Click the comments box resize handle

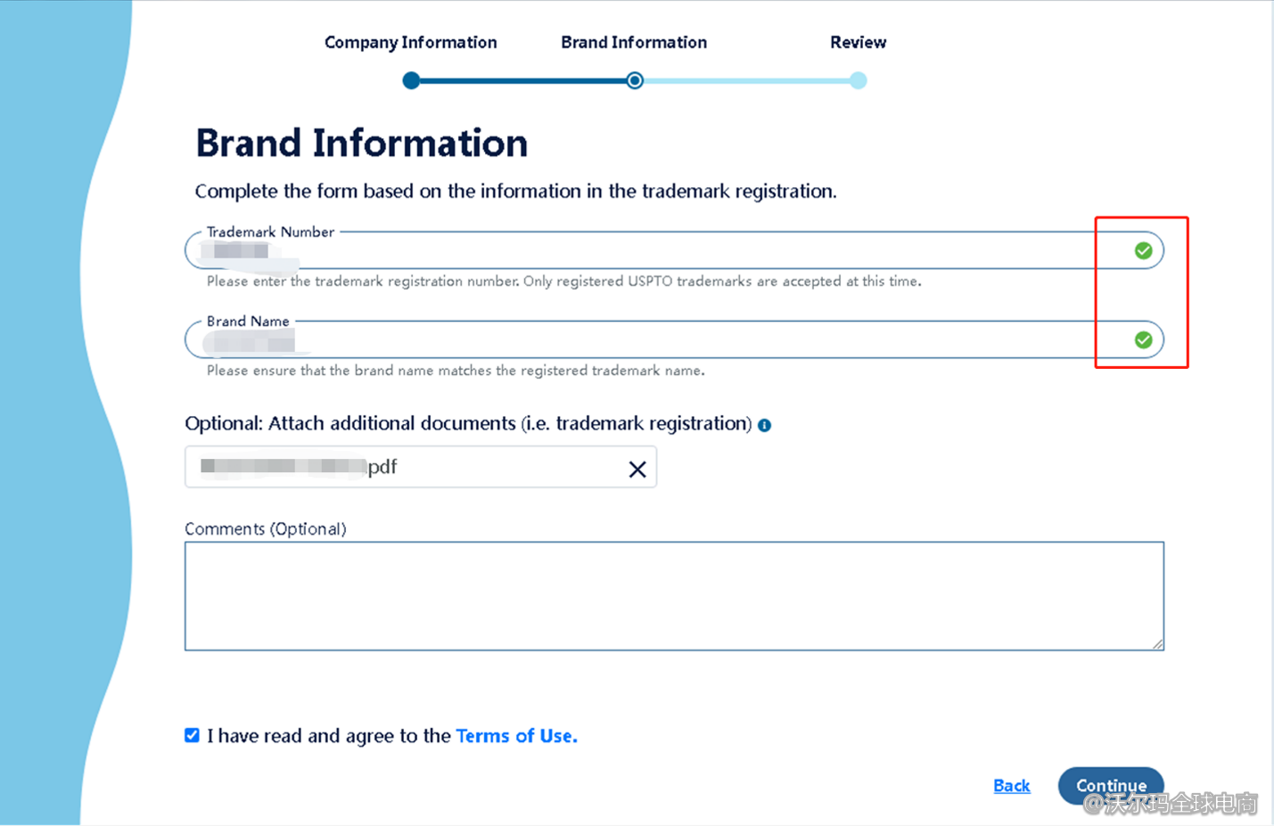click(1157, 643)
